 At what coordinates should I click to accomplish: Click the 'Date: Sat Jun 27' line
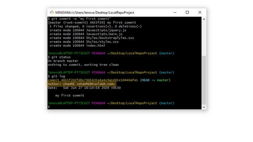[x=84, y=88]
